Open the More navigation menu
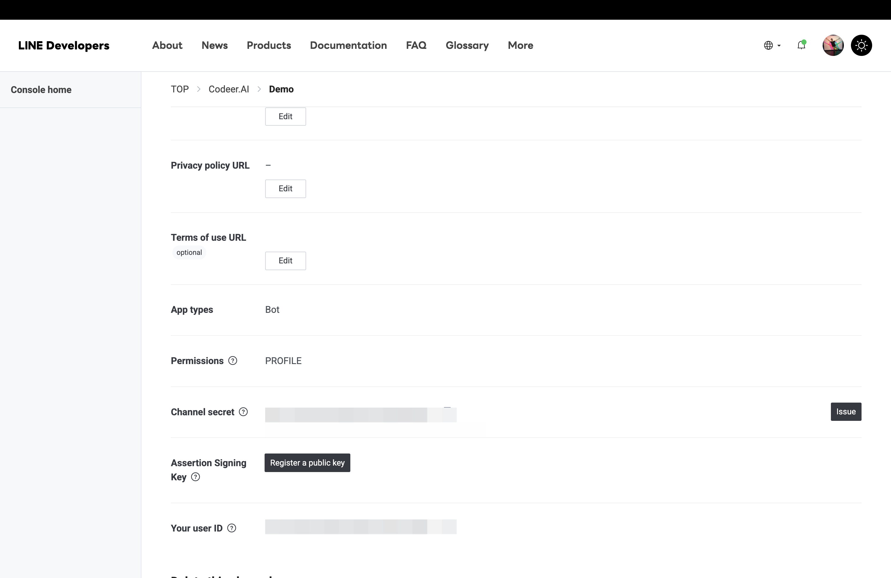 point(520,45)
